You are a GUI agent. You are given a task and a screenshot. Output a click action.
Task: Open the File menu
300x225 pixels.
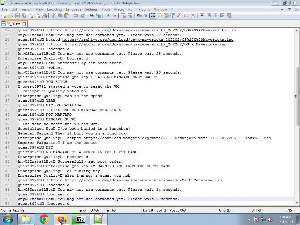[5, 9]
